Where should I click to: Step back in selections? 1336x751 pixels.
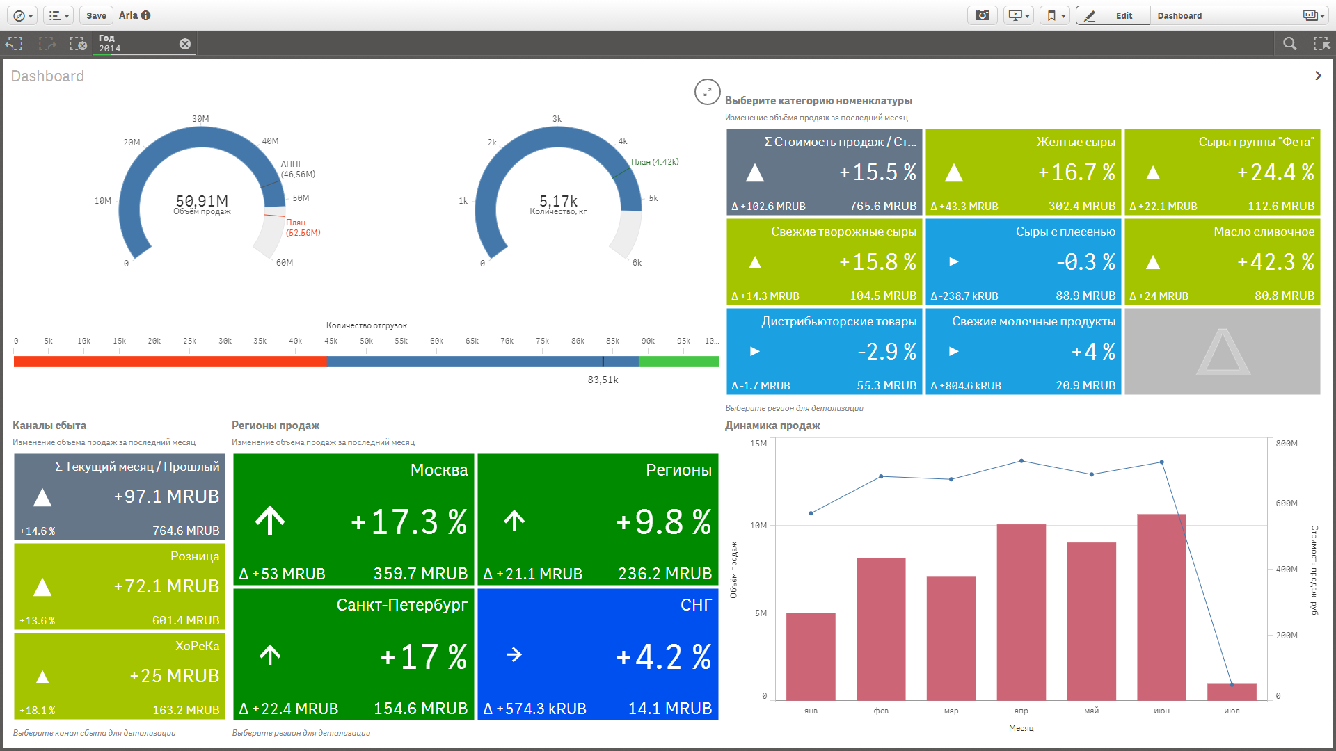tap(14, 44)
